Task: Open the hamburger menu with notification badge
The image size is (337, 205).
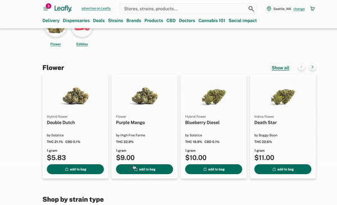Action: point(45,8)
